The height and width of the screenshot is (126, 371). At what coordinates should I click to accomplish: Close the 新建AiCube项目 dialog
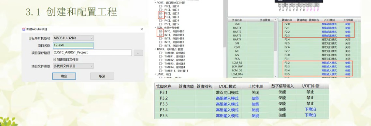[142, 29]
